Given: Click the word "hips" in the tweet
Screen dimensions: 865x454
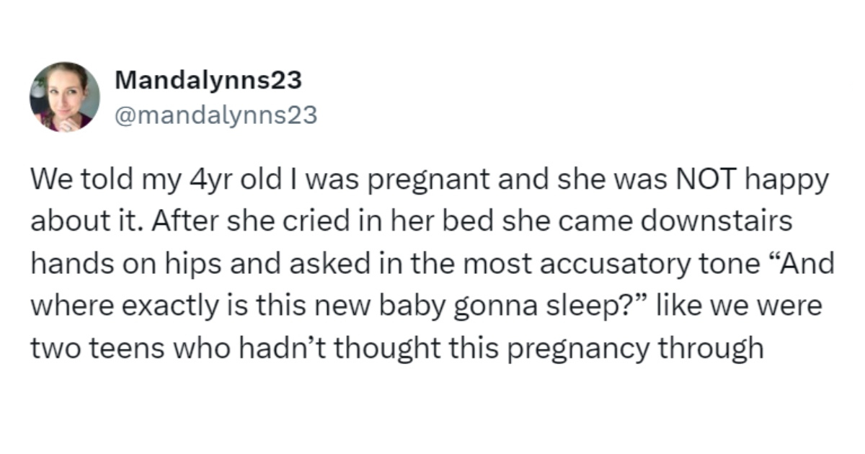Looking at the screenshot, I should point(179,264).
